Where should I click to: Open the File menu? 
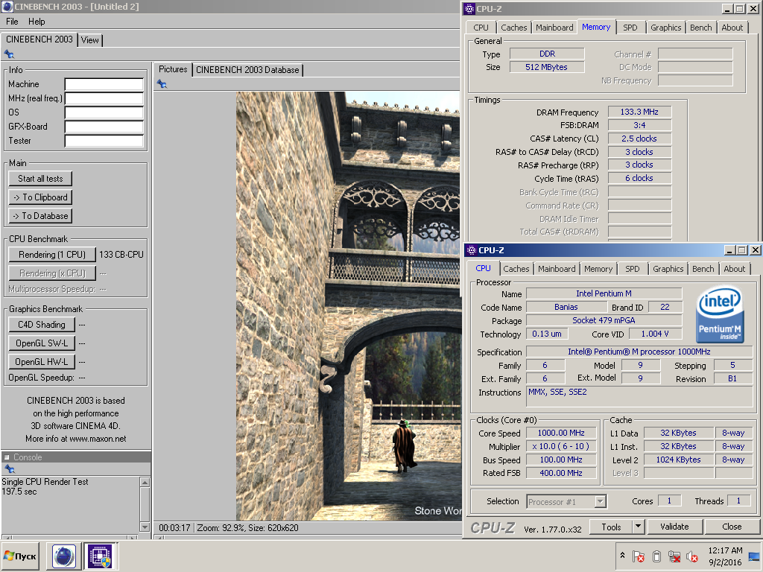[12, 22]
